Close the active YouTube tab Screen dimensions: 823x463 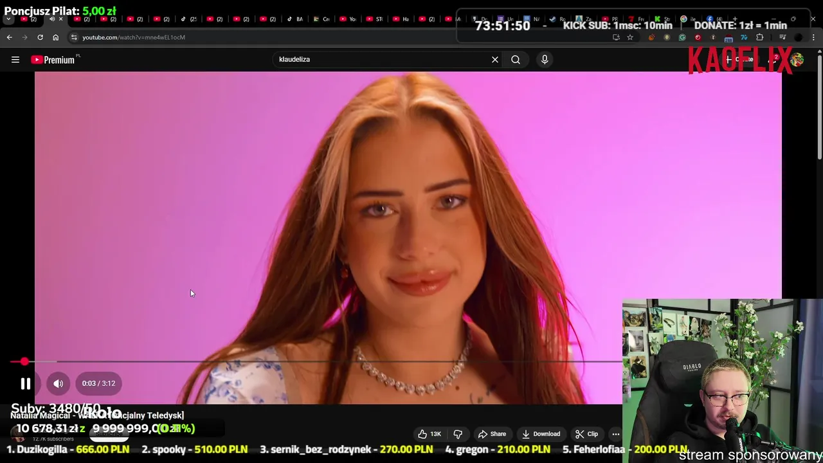click(x=60, y=19)
